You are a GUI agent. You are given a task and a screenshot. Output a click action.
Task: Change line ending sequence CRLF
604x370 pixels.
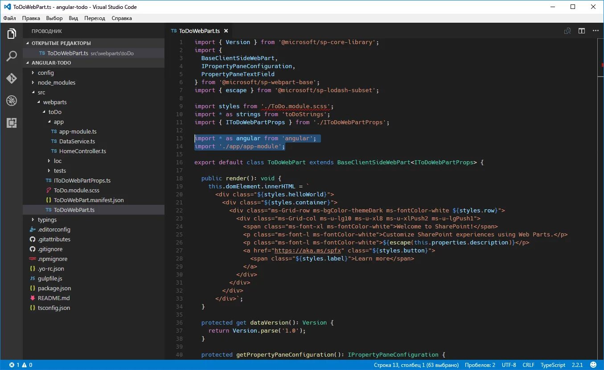529,365
